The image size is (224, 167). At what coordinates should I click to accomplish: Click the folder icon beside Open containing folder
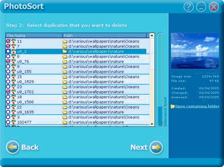tap(172, 106)
